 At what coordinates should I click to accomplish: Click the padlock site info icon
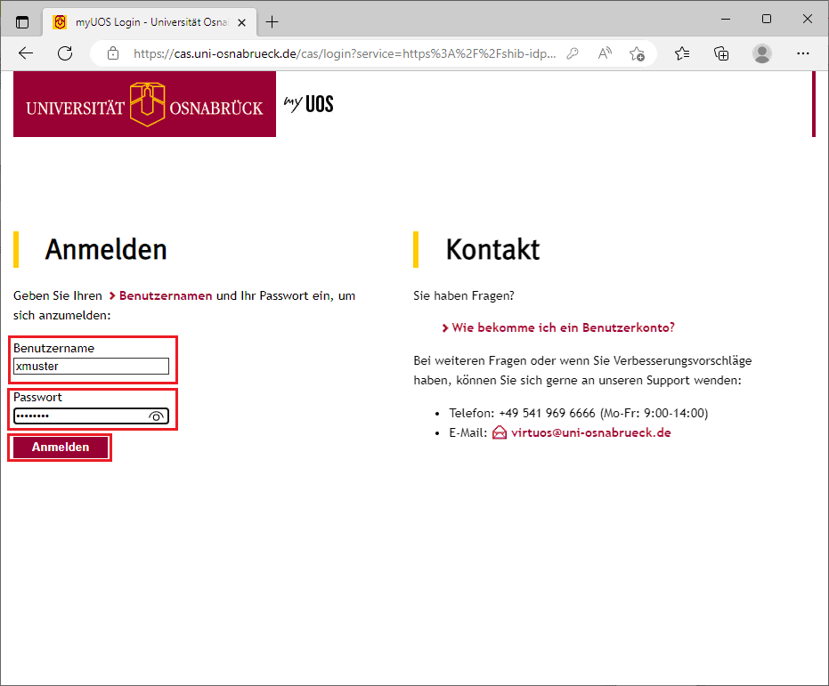(x=112, y=53)
